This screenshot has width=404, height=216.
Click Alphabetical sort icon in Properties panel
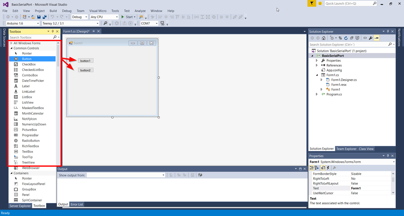[x=317, y=168]
